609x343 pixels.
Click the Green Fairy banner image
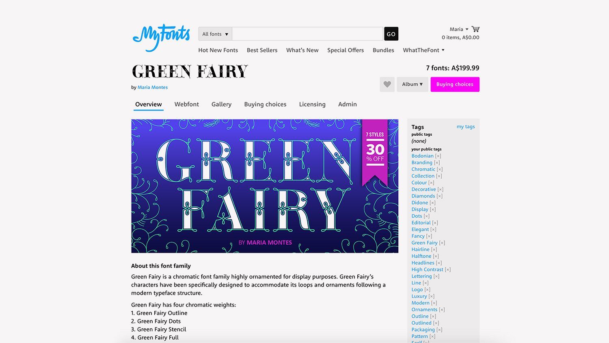pos(265,186)
